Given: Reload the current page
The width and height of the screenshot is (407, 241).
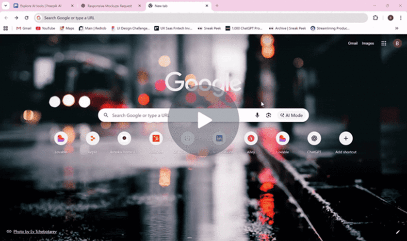Looking at the screenshot, I should point(27,18).
